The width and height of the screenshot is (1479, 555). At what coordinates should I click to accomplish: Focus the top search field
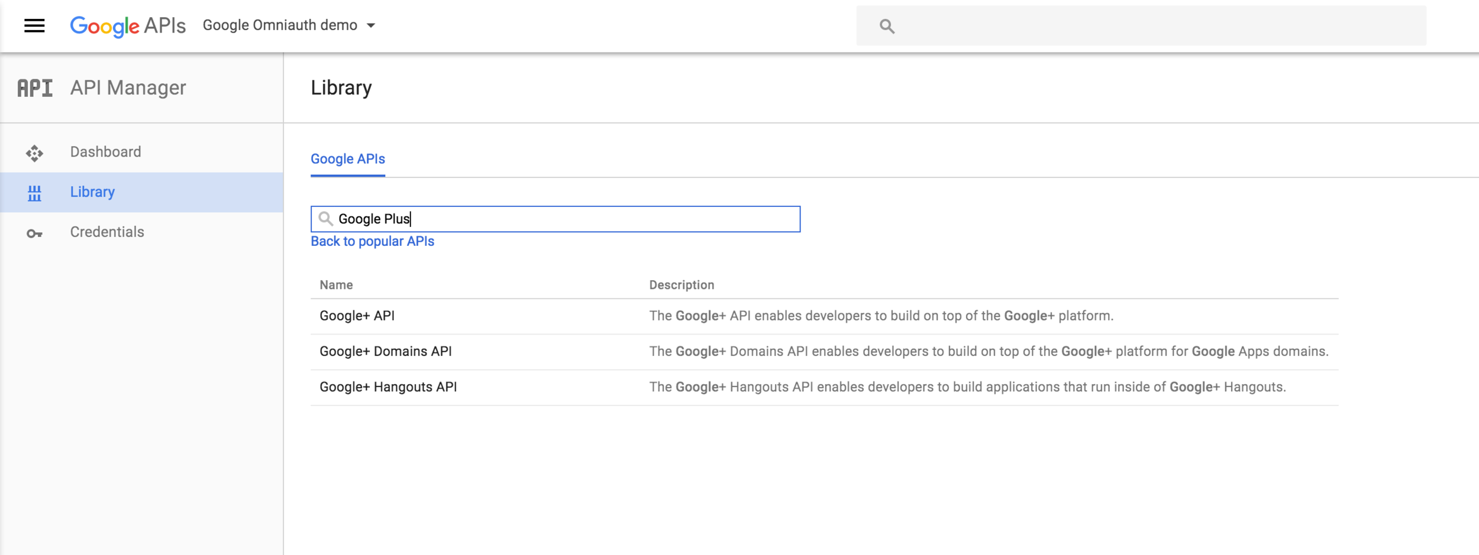coord(1141,26)
